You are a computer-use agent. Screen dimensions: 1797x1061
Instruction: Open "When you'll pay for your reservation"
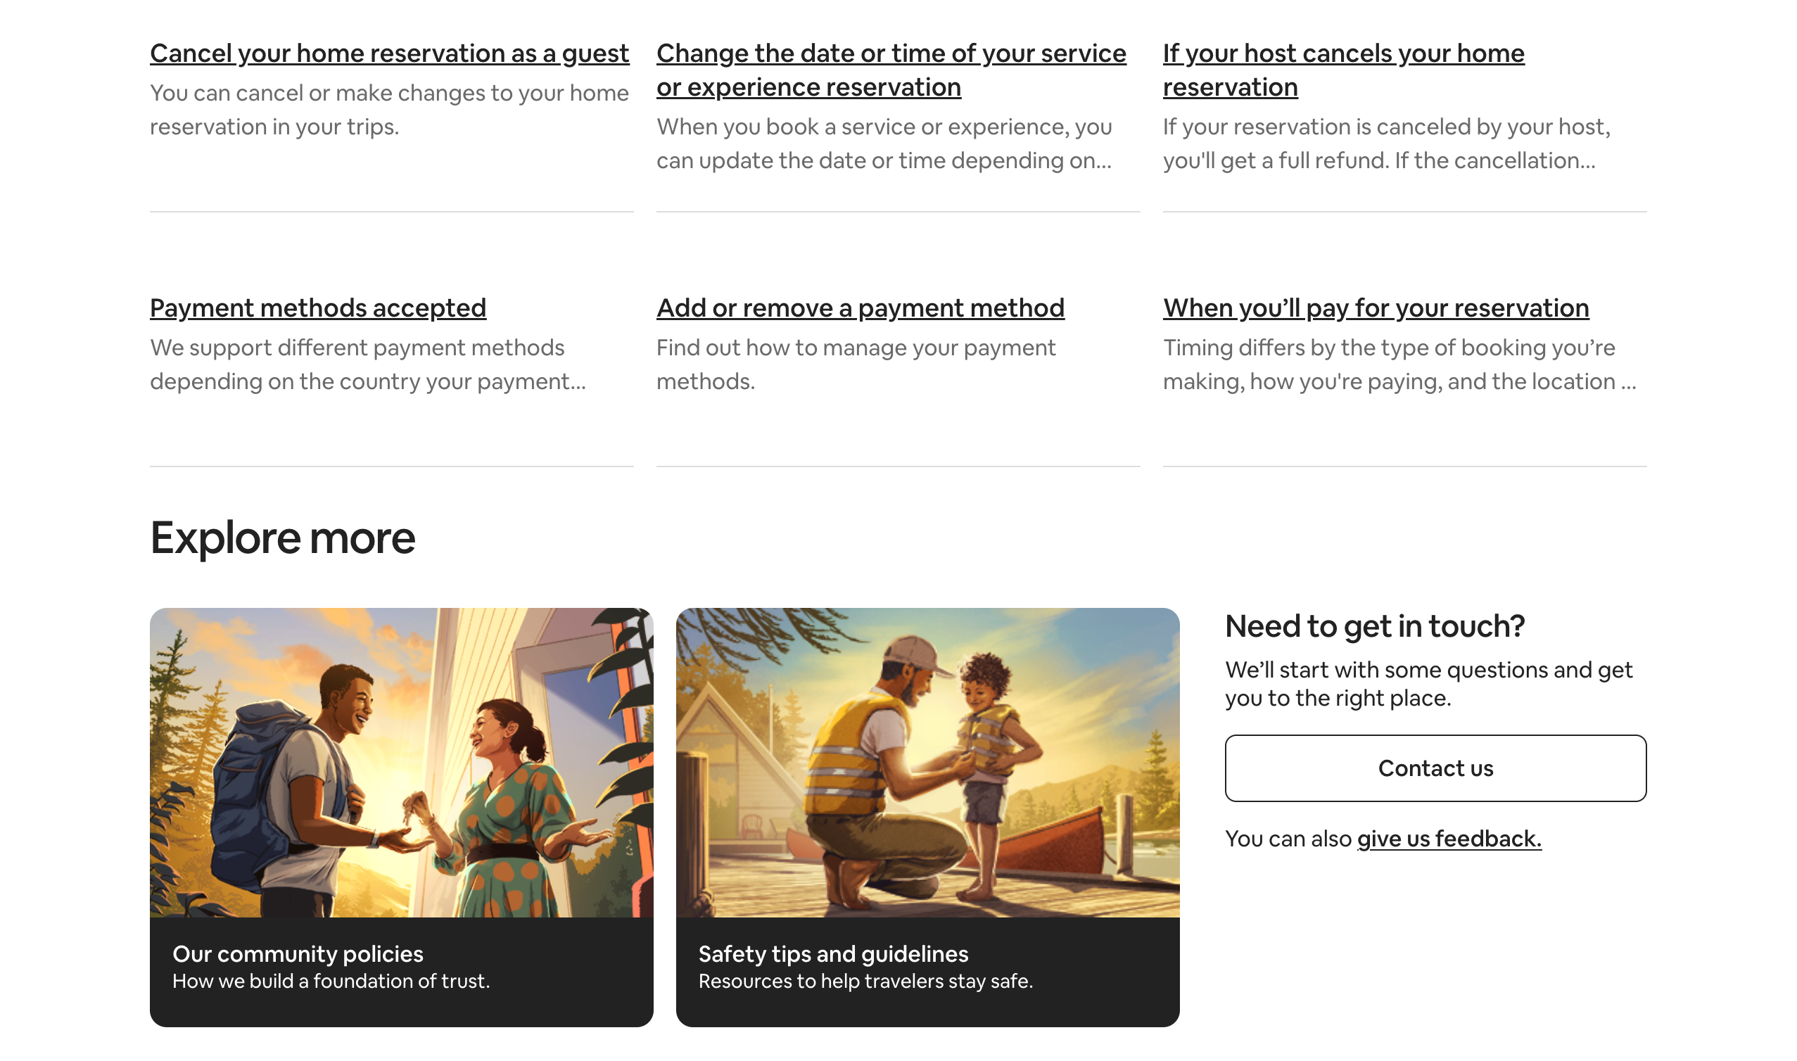[1376, 308]
